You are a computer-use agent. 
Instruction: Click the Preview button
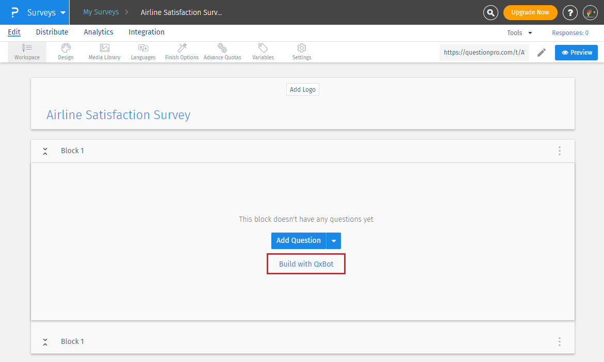[x=576, y=52]
